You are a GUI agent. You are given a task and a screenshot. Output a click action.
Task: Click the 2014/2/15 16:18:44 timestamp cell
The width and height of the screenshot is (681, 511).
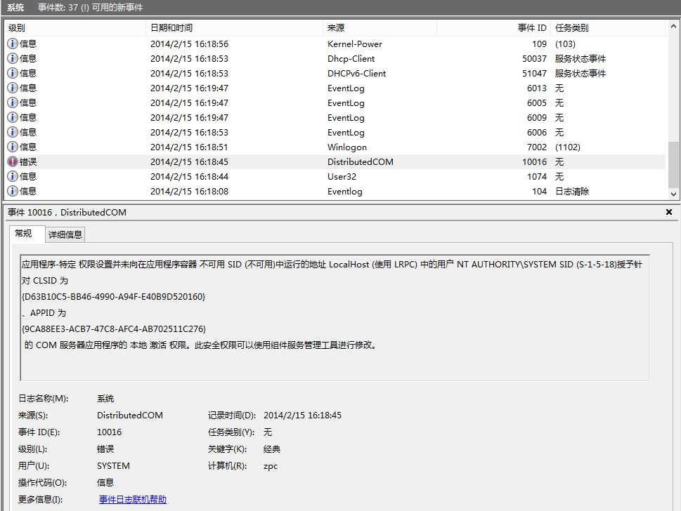click(x=189, y=177)
